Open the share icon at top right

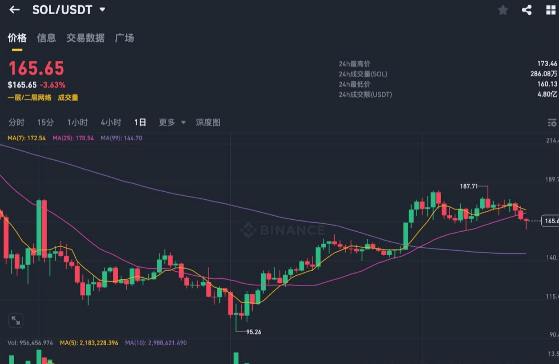pyautogui.click(x=527, y=10)
